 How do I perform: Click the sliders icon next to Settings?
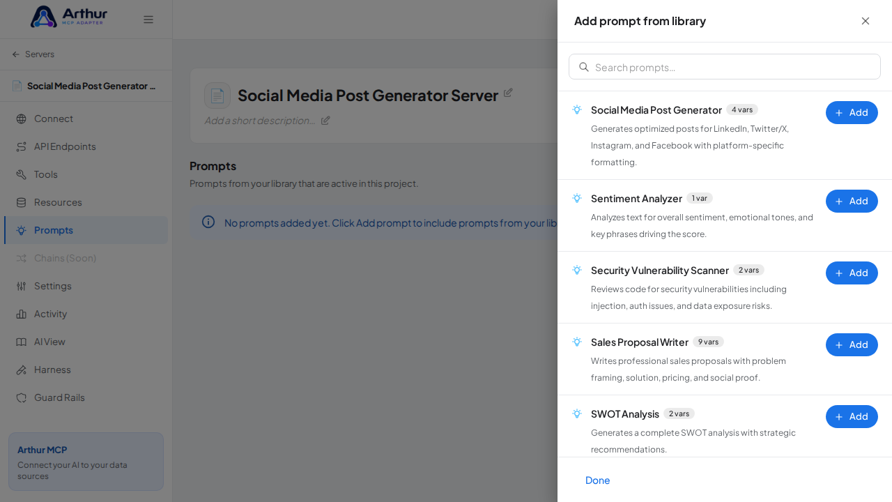pos(22,286)
